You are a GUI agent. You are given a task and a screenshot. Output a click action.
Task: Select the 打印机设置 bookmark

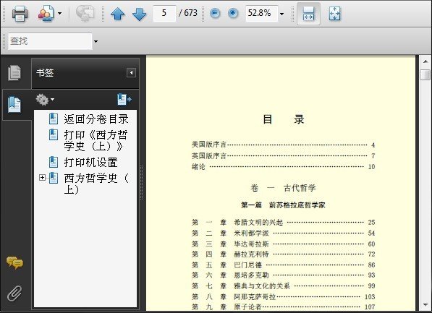(91, 163)
